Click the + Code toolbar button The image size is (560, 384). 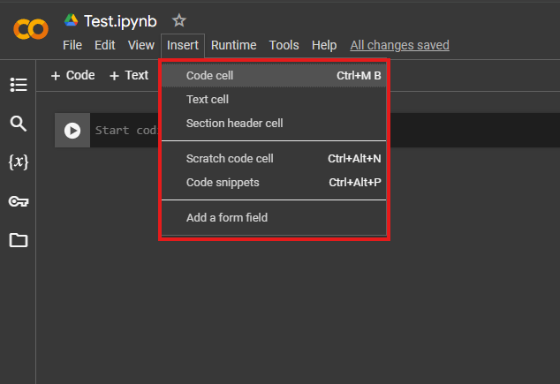coord(72,76)
